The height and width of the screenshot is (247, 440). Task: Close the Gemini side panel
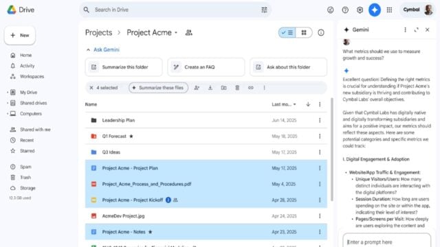427,30
